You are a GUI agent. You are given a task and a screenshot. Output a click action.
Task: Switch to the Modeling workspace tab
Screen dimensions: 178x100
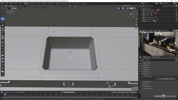31,4
